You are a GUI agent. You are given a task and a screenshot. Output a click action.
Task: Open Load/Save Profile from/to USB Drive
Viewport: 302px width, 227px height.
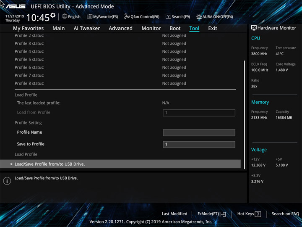[x=120, y=164]
